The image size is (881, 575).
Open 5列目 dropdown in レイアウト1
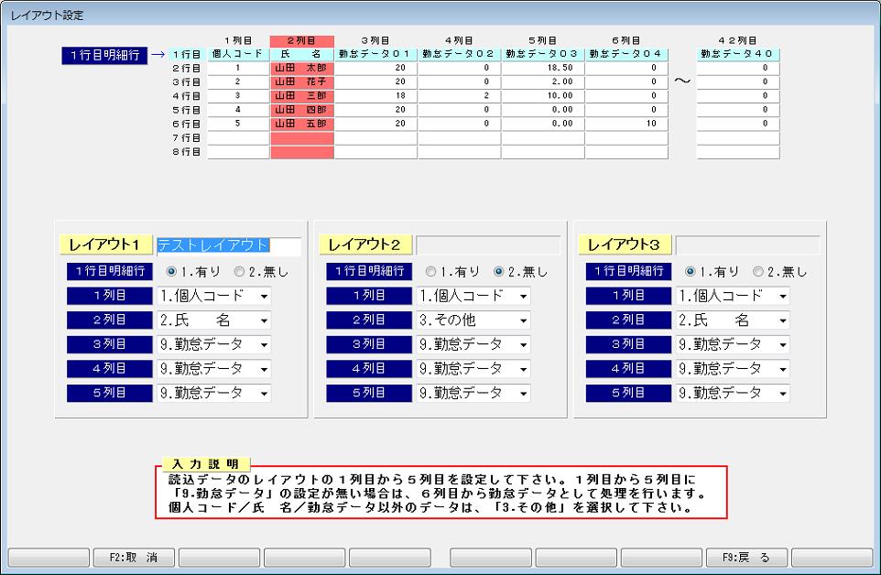[x=213, y=393]
